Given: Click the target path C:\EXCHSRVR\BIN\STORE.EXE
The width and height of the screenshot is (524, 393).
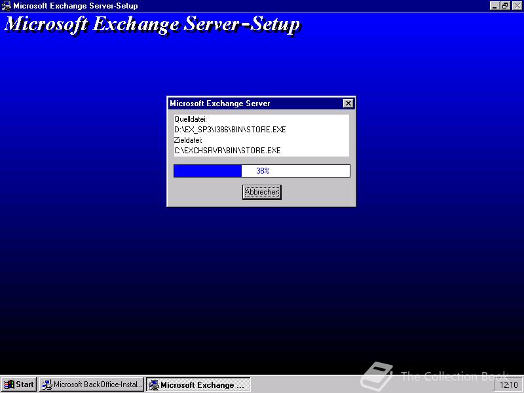Looking at the screenshot, I should 227,151.
